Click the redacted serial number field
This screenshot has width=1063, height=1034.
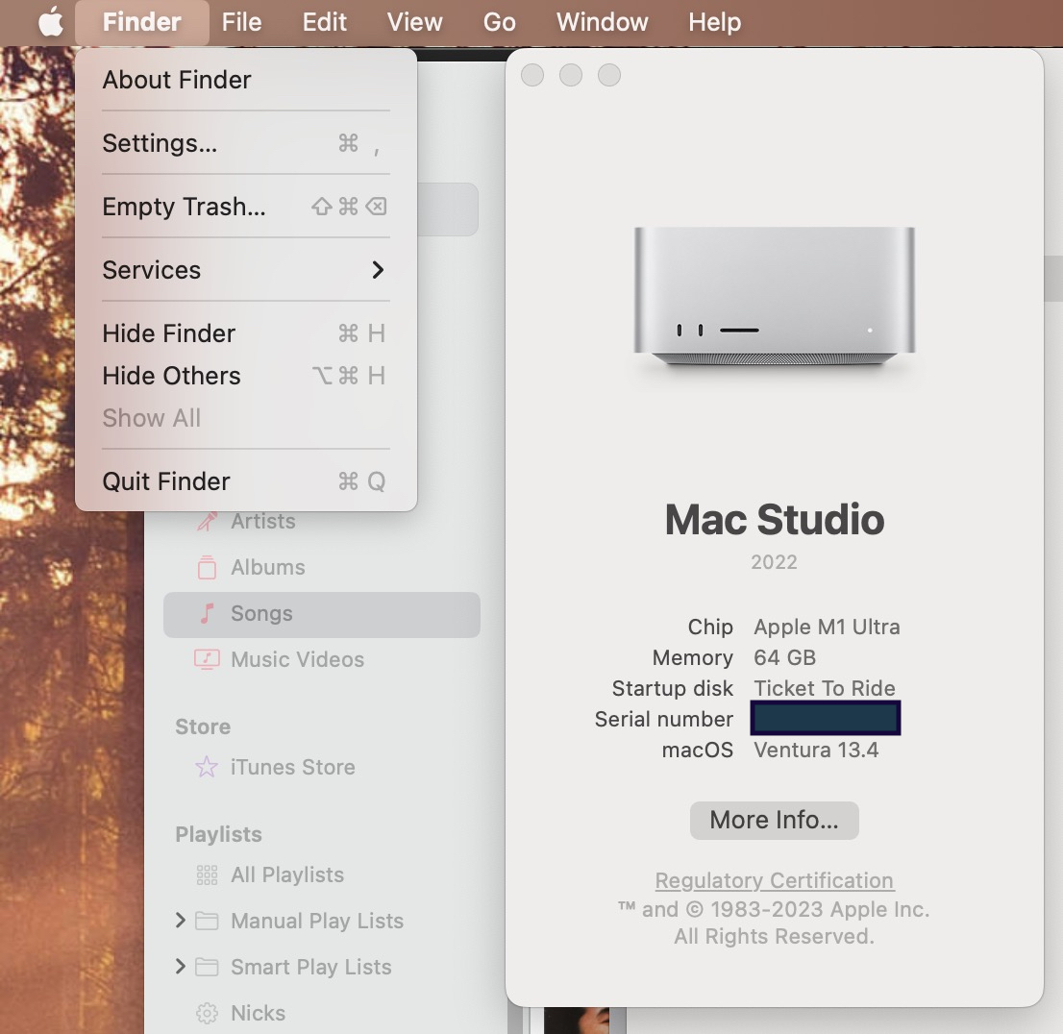point(825,719)
